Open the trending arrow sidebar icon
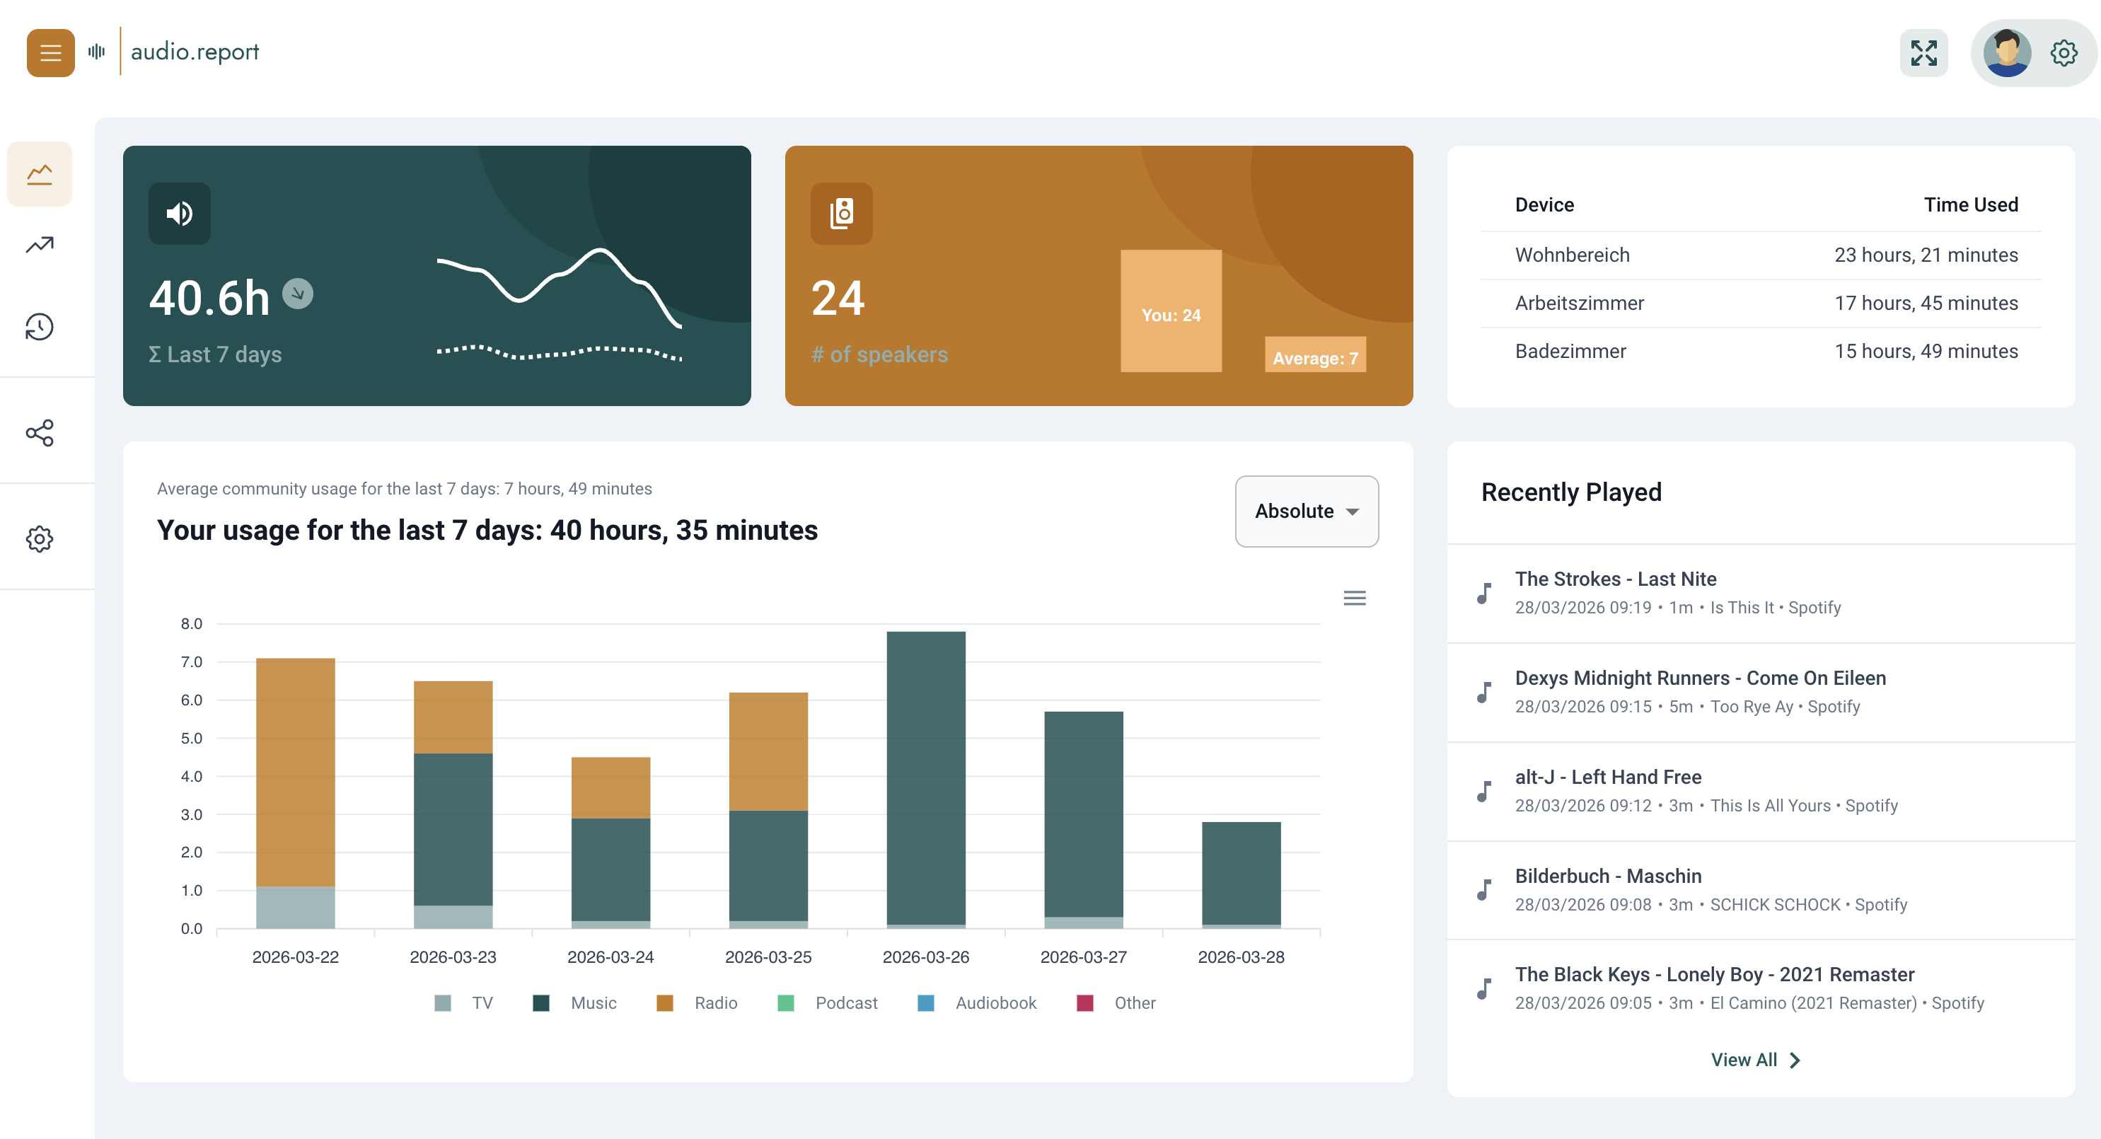Image resolution: width=2101 pixels, height=1139 pixels. coord(39,245)
